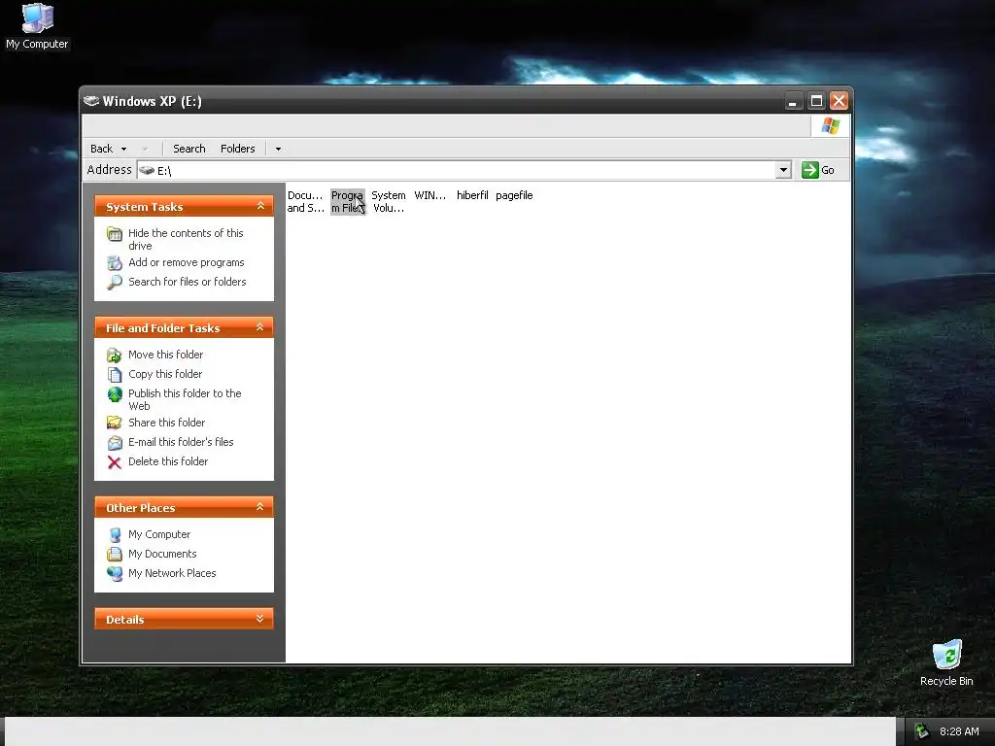This screenshot has height=746, width=995.
Task: Click the Search toolbar button
Action: tap(189, 149)
